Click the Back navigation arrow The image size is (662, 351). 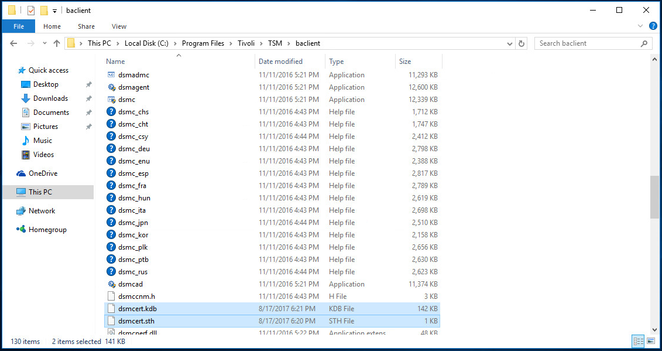(x=14, y=43)
